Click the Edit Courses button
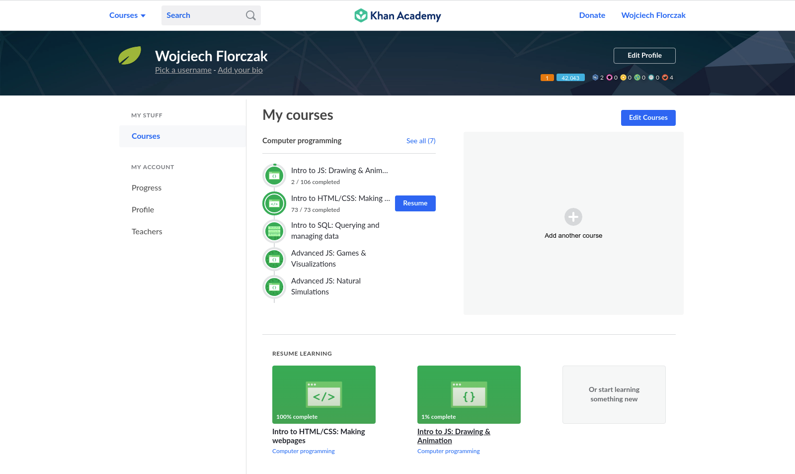This screenshot has width=795, height=474. click(648, 118)
